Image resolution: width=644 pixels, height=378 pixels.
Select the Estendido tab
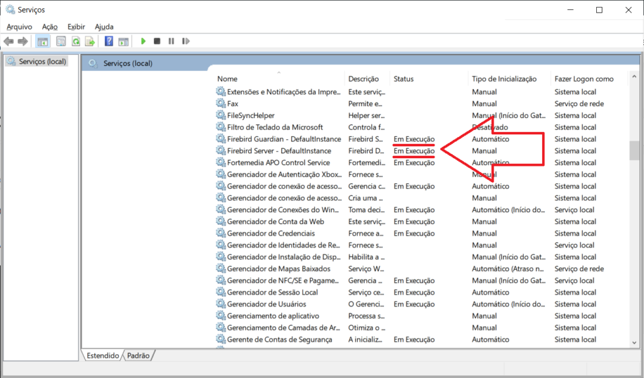tap(103, 355)
